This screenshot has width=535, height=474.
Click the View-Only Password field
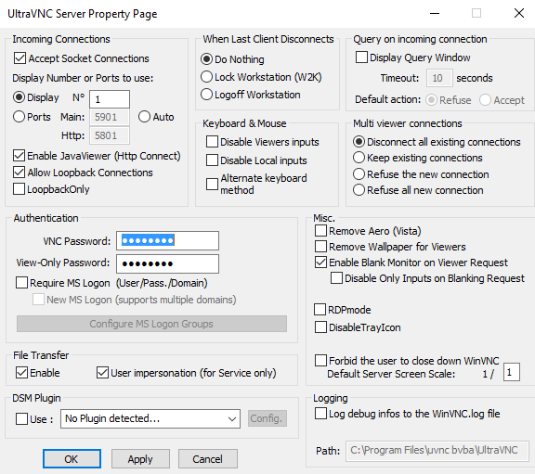pyautogui.click(x=167, y=263)
